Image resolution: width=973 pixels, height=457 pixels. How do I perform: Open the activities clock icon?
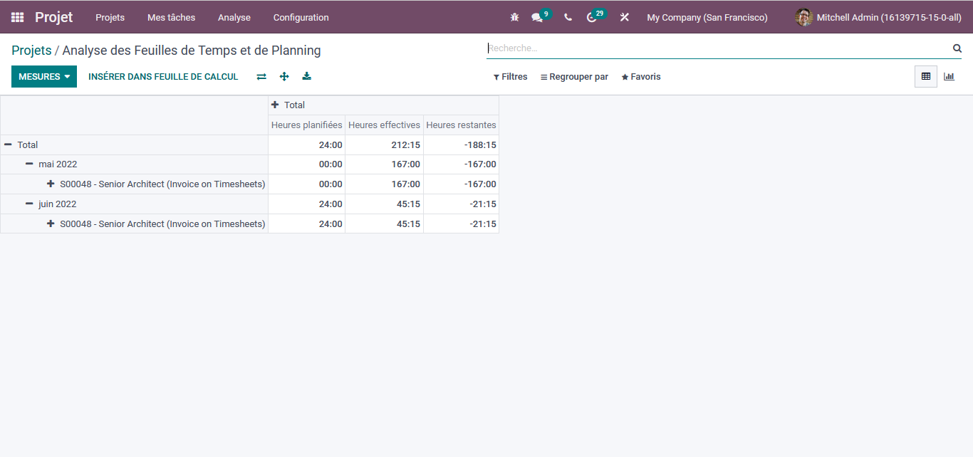pyautogui.click(x=591, y=17)
